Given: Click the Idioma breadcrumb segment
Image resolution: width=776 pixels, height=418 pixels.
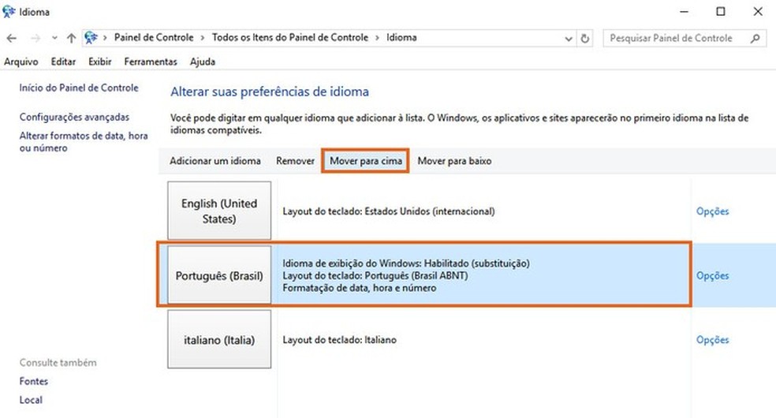Looking at the screenshot, I should 401,38.
